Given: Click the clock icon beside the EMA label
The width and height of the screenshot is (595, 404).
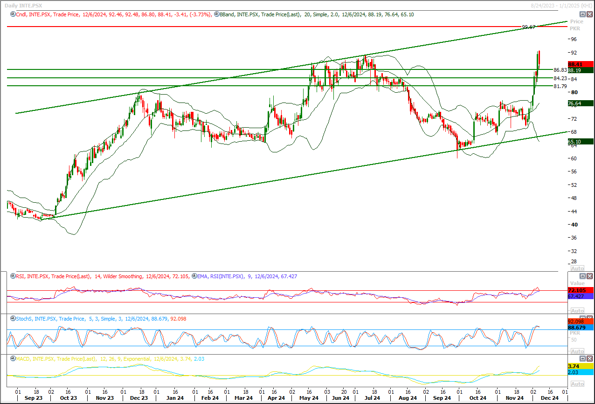Looking at the screenshot, I should (x=194, y=277).
